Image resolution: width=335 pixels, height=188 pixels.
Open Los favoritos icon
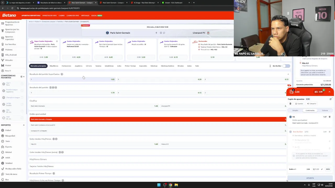tap(3, 44)
